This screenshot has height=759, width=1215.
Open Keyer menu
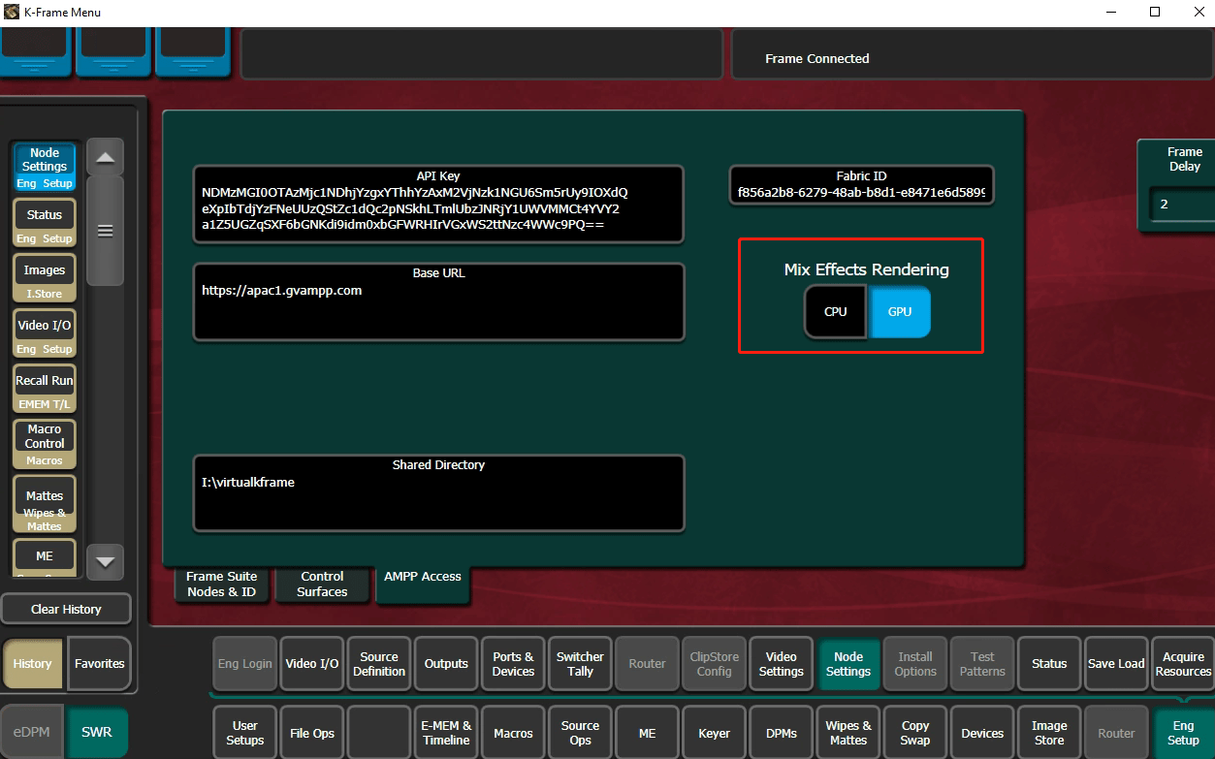714,733
